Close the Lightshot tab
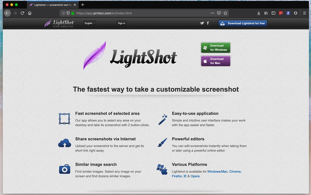The height and width of the screenshot is (195, 311). 75,5
